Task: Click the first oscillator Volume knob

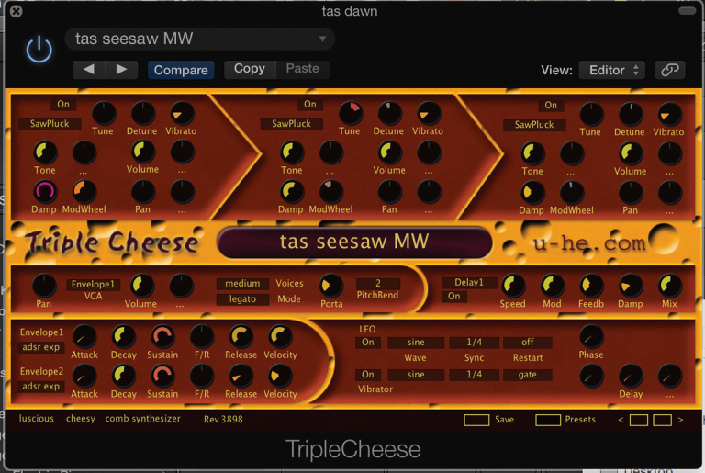Action: point(142,152)
